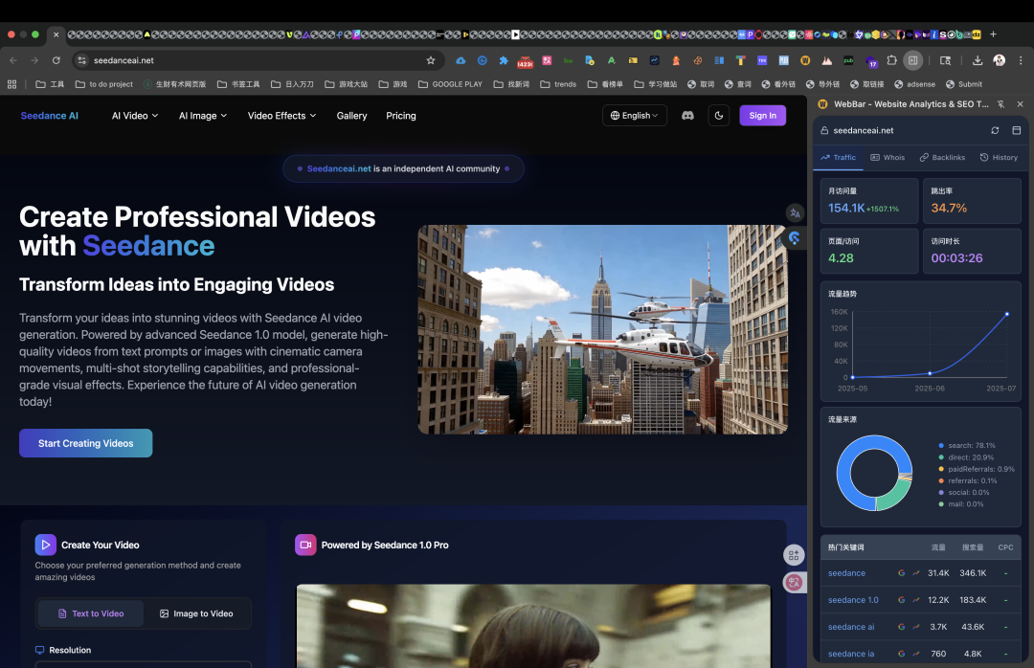Click the Seedanceai.net link in banner
This screenshot has height=668, width=1034.
pyautogui.click(x=339, y=168)
